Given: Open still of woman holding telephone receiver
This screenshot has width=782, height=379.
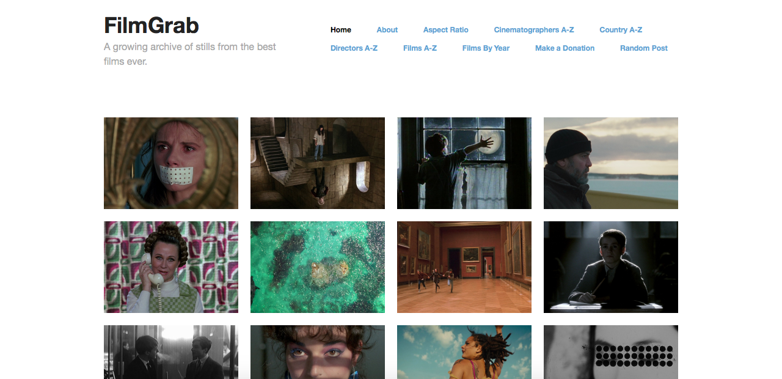Looking at the screenshot, I should tap(171, 267).
